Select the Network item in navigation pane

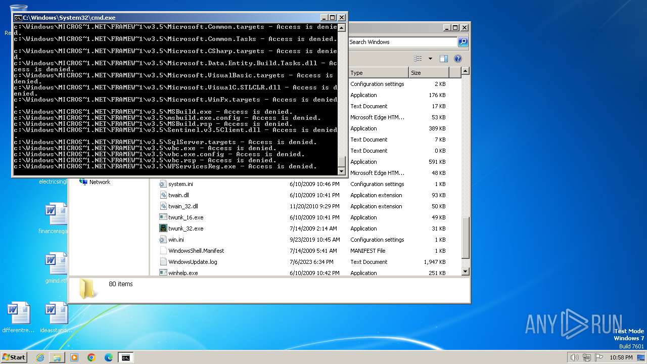[100, 182]
